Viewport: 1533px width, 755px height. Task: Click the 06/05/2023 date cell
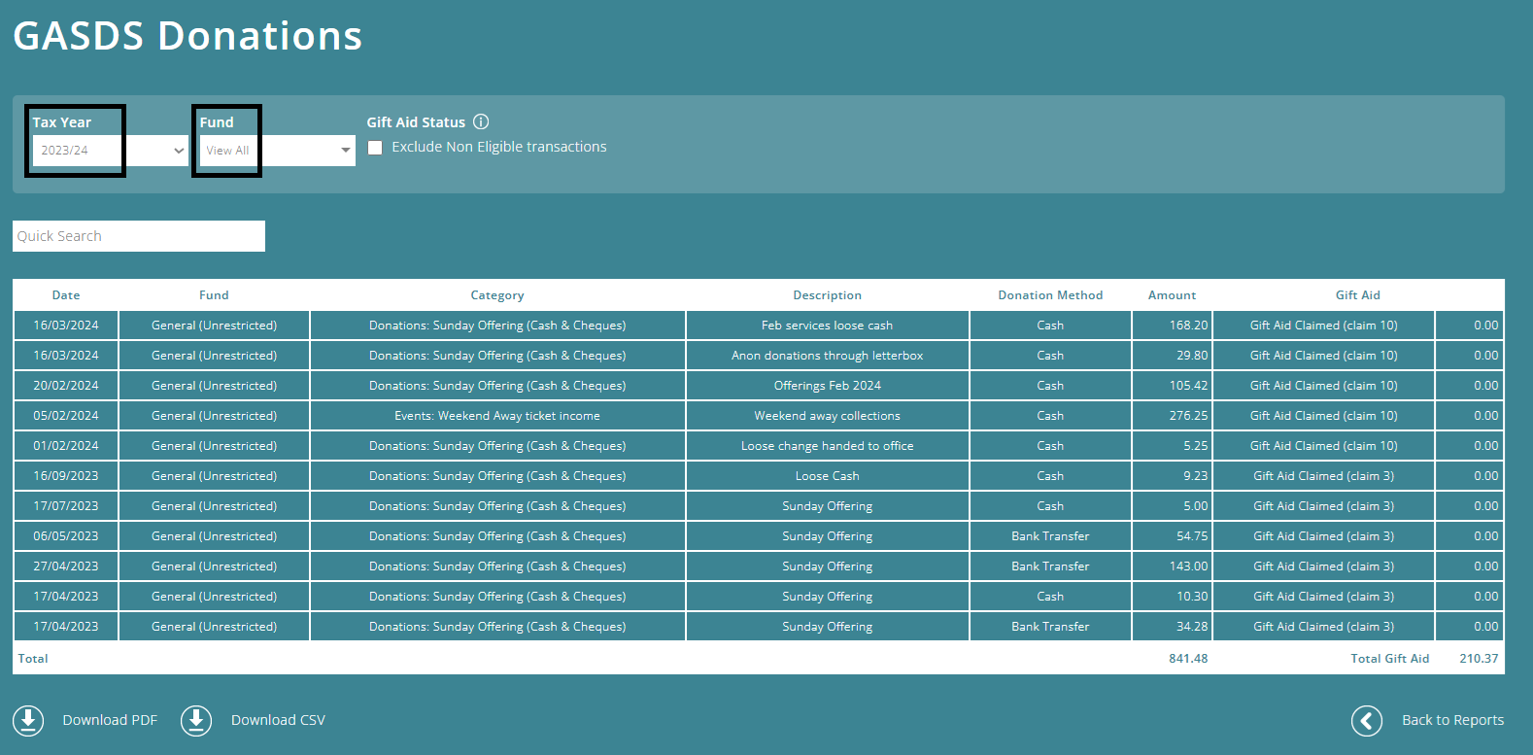click(66, 536)
